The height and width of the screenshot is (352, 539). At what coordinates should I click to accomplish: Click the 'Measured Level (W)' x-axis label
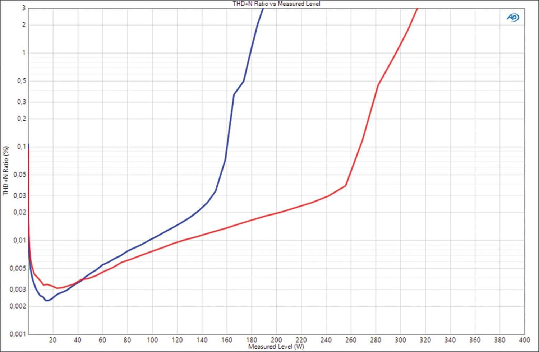tap(276, 347)
